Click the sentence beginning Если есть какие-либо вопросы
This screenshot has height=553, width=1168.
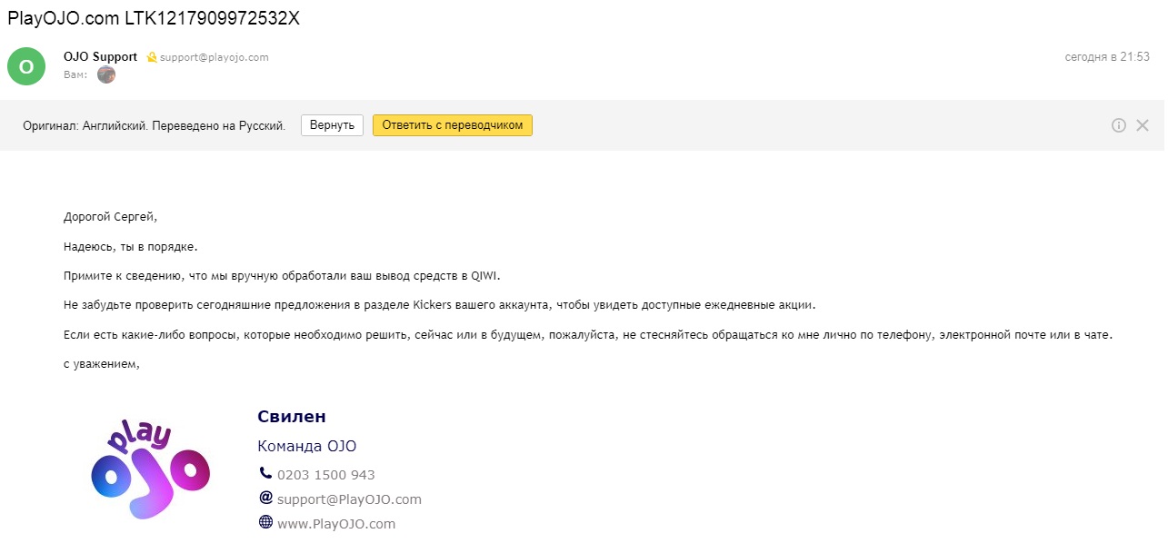click(588, 335)
